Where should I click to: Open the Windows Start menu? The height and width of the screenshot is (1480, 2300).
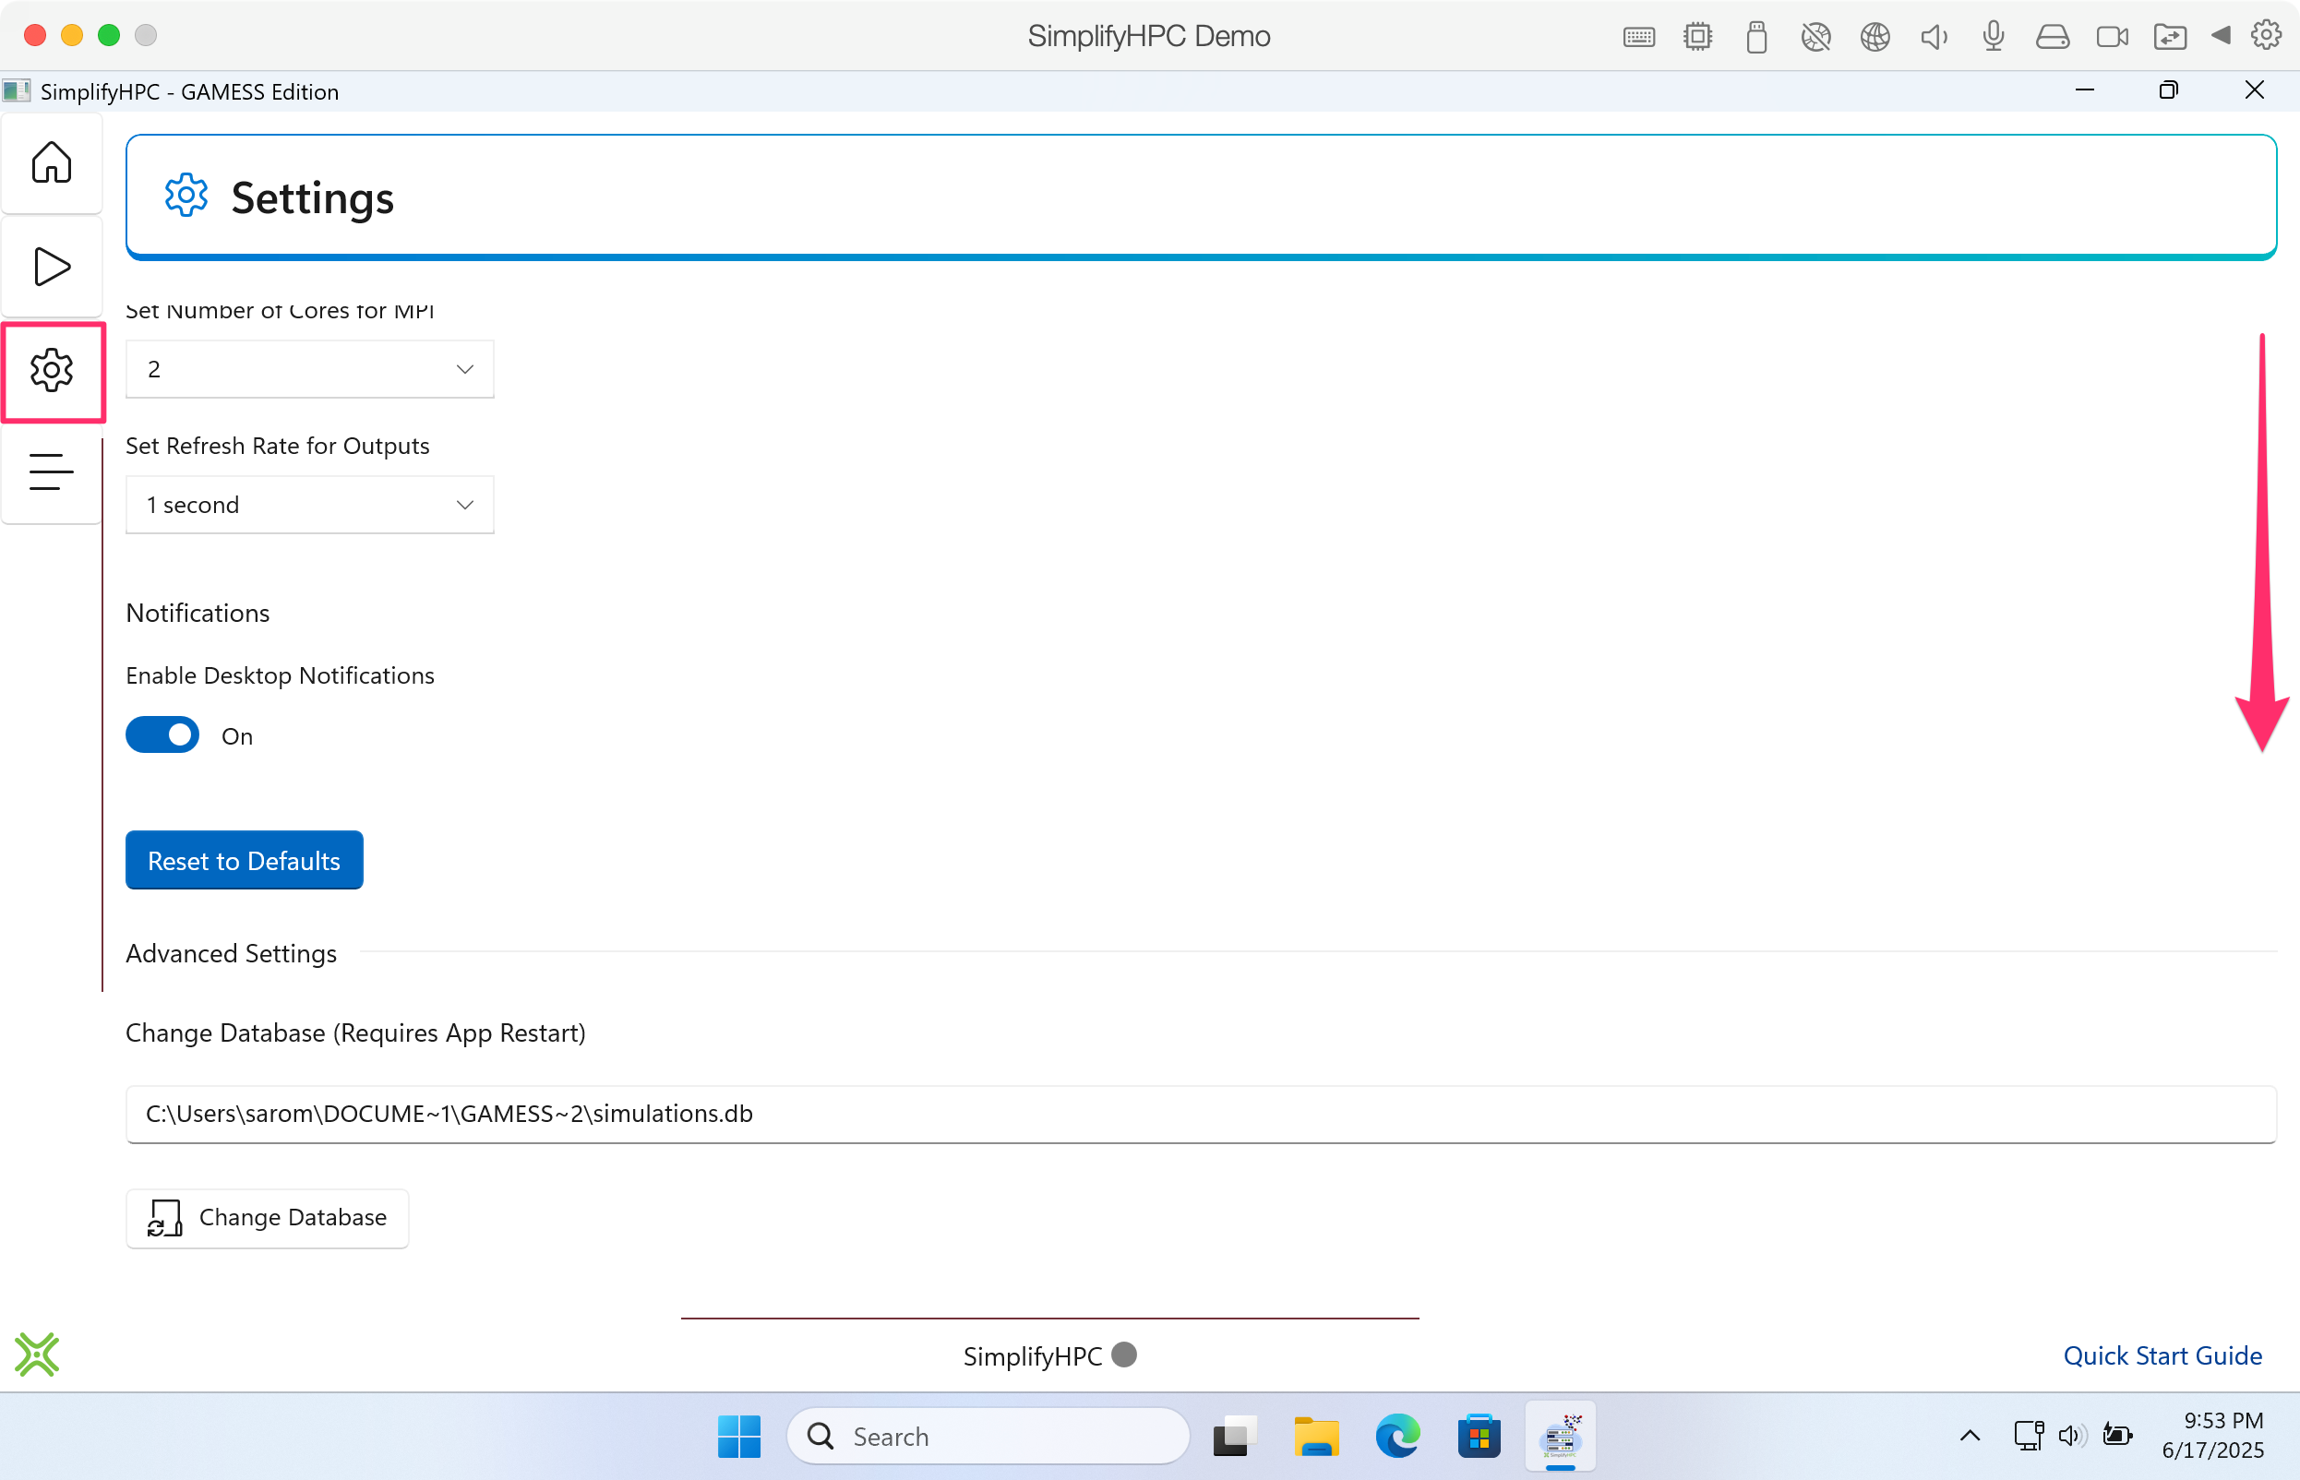pyautogui.click(x=738, y=1436)
